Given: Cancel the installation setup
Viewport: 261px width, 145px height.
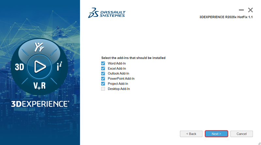Looking at the screenshot, I should point(241,134).
